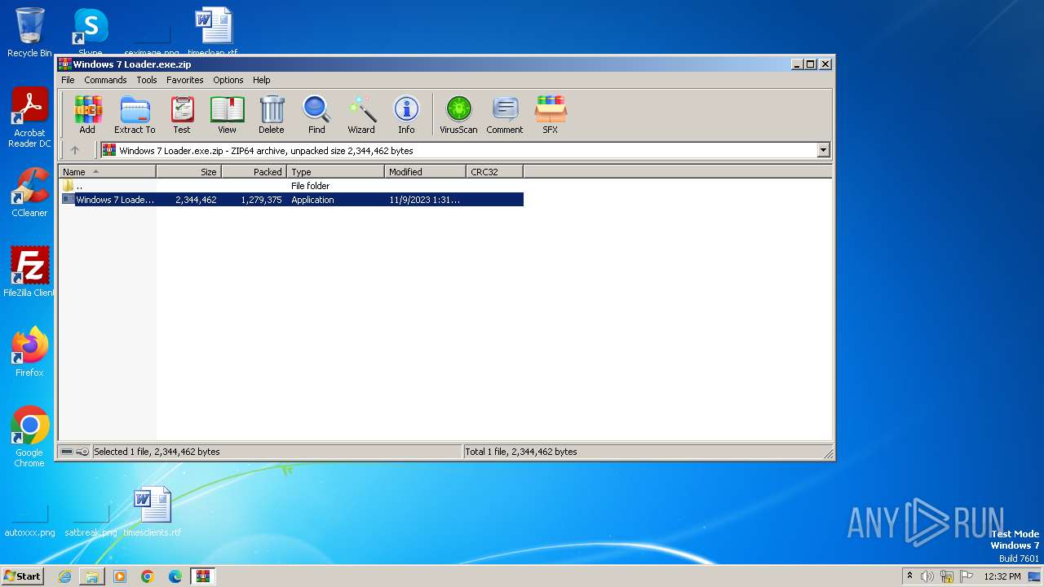Screen dimensions: 1044x587
Task: Select the parent '..' folder row
Action: pos(291,186)
